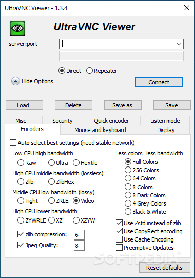Click the Save button

pos(172,105)
